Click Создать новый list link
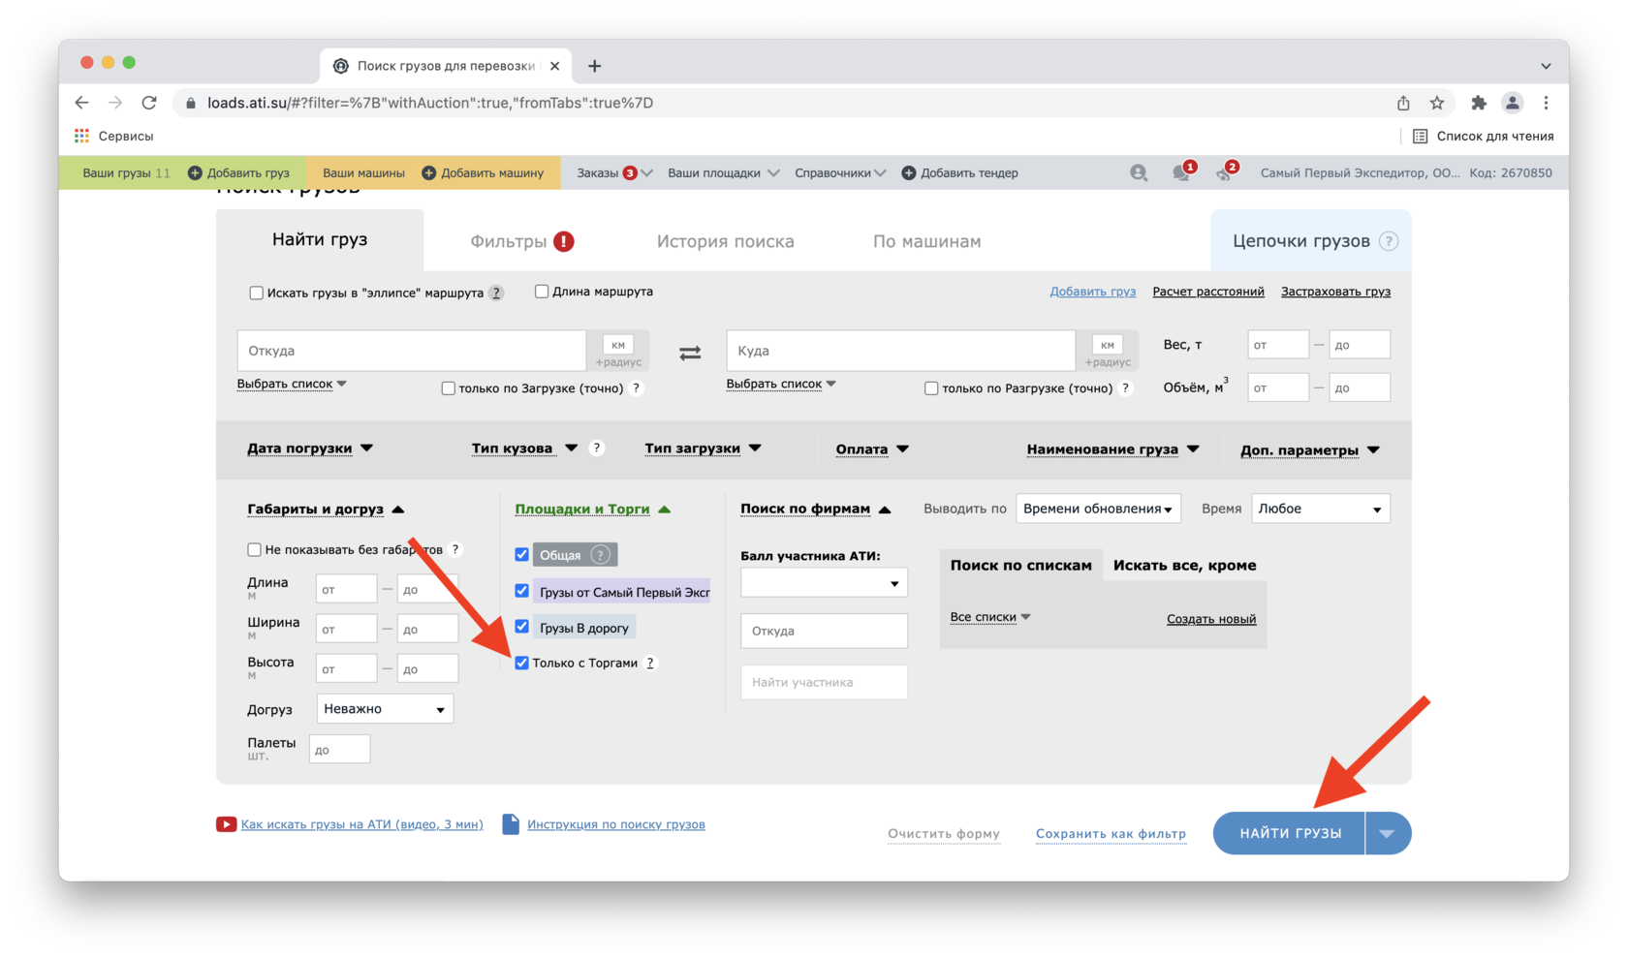The width and height of the screenshot is (1628, 959). [1211, 619]
